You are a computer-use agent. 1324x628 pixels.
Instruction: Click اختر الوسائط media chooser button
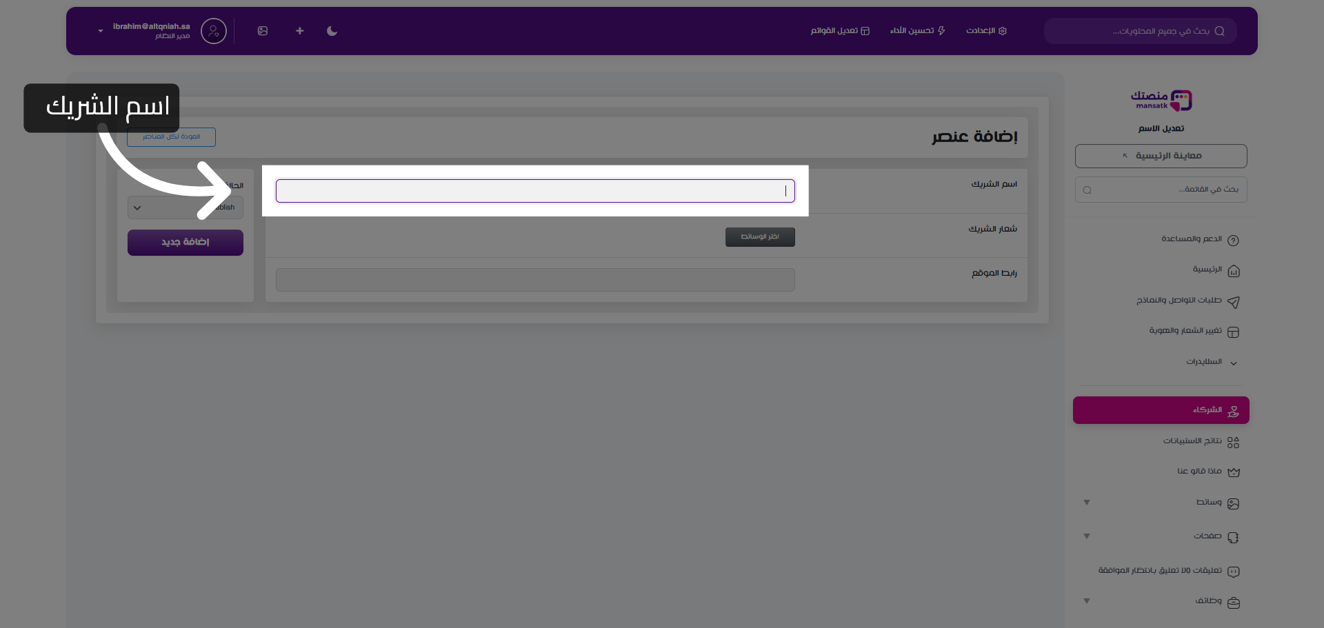(760, 237)
